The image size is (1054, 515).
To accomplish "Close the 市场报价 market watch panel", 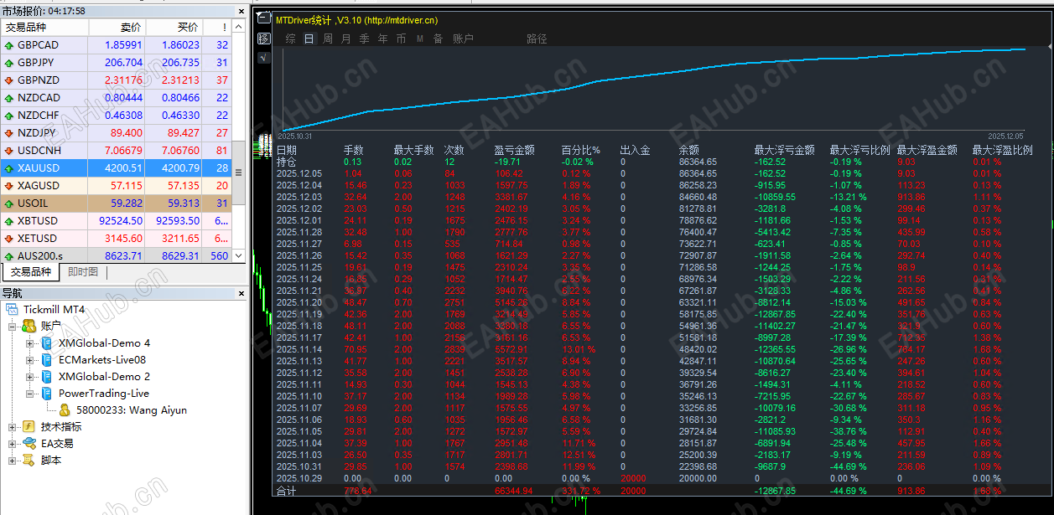I will coord(242,11).
